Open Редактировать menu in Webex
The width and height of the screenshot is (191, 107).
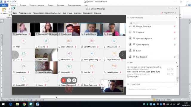25,13
